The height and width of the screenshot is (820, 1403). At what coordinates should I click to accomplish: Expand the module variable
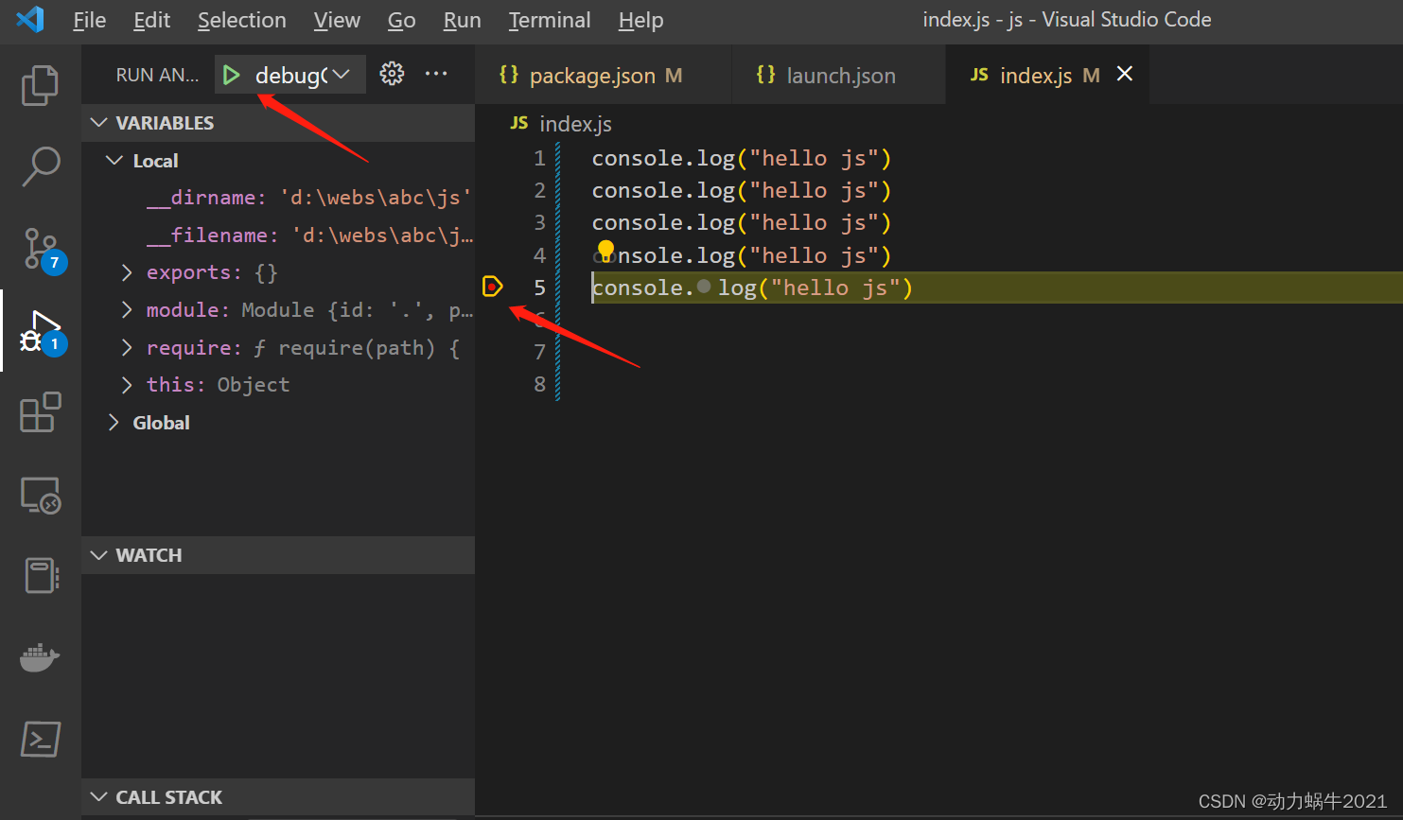coord(127,310)
